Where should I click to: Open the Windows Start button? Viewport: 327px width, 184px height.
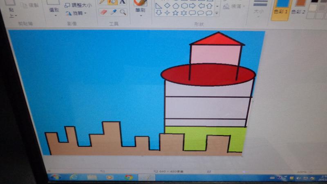[x=55, y=177]
